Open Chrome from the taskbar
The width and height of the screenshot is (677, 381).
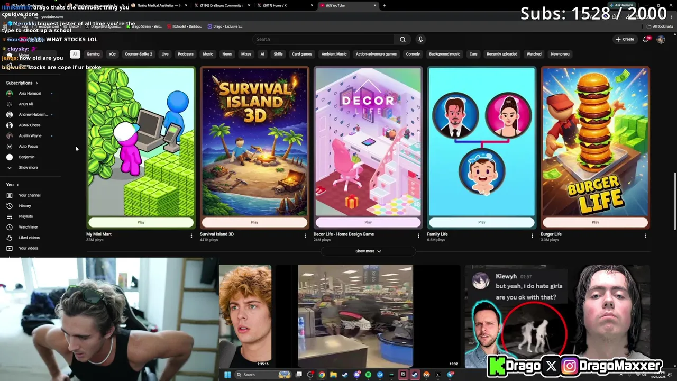point(322,375)
